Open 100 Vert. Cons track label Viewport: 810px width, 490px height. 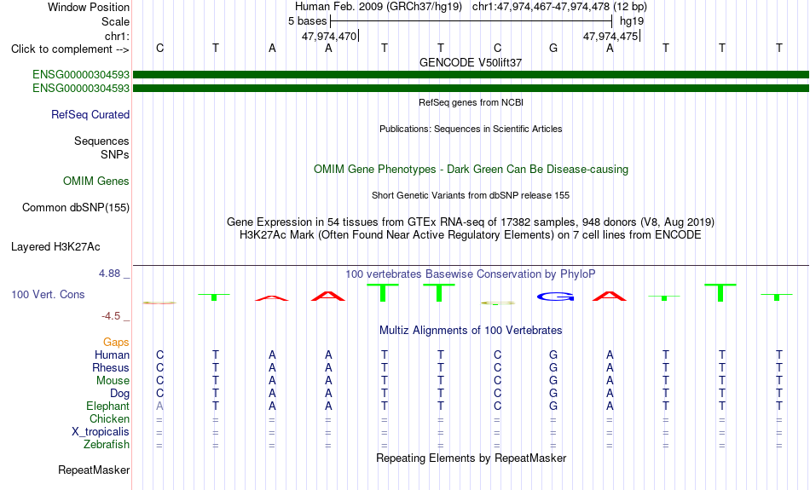(48, 294)
